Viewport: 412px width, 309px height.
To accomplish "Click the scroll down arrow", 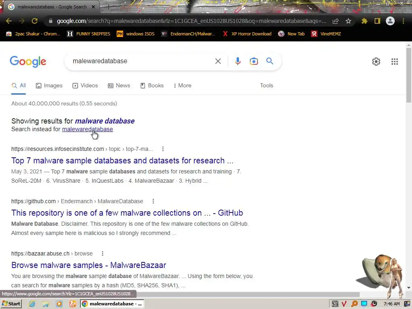I will click(409, 288).
